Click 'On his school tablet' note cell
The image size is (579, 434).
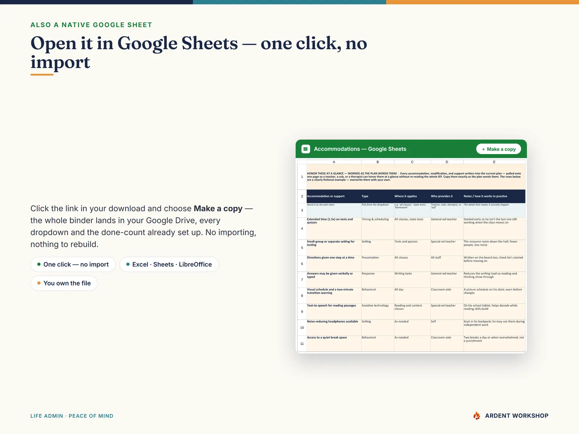point(494,312)
